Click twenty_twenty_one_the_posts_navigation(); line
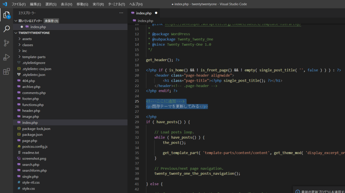Screen dimensions: 345x193 point(197,173)
